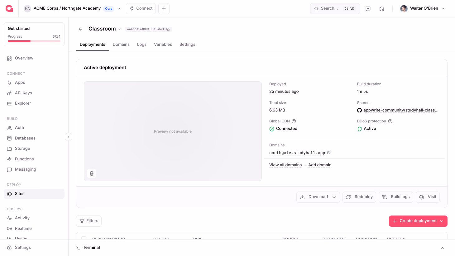Open Databases in the sidebar
Image resolution: width=455 pixels, height=256 pixels.
pos(34,138)
